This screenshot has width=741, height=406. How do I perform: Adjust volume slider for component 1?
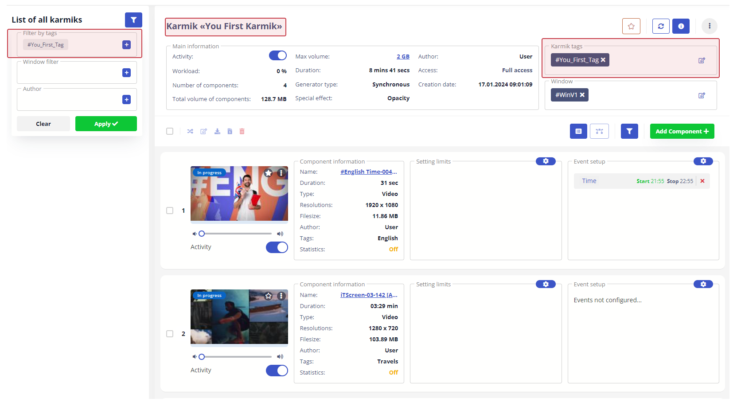click(202, 234)
